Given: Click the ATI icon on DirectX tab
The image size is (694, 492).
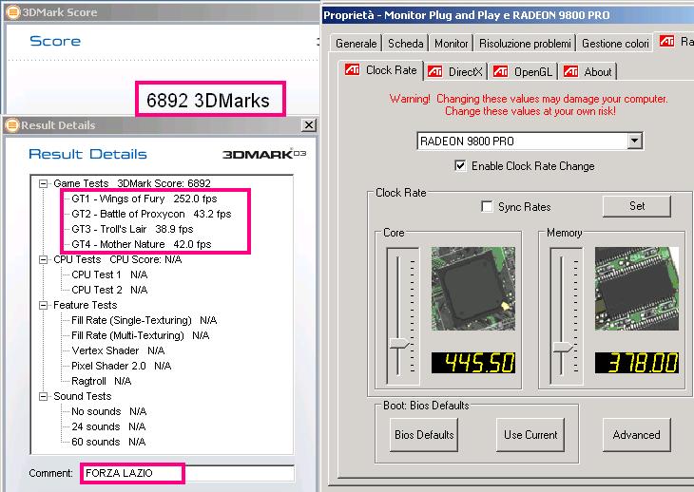Looking at the screenshot, I should pyautogui.click(x=434, y=71).
